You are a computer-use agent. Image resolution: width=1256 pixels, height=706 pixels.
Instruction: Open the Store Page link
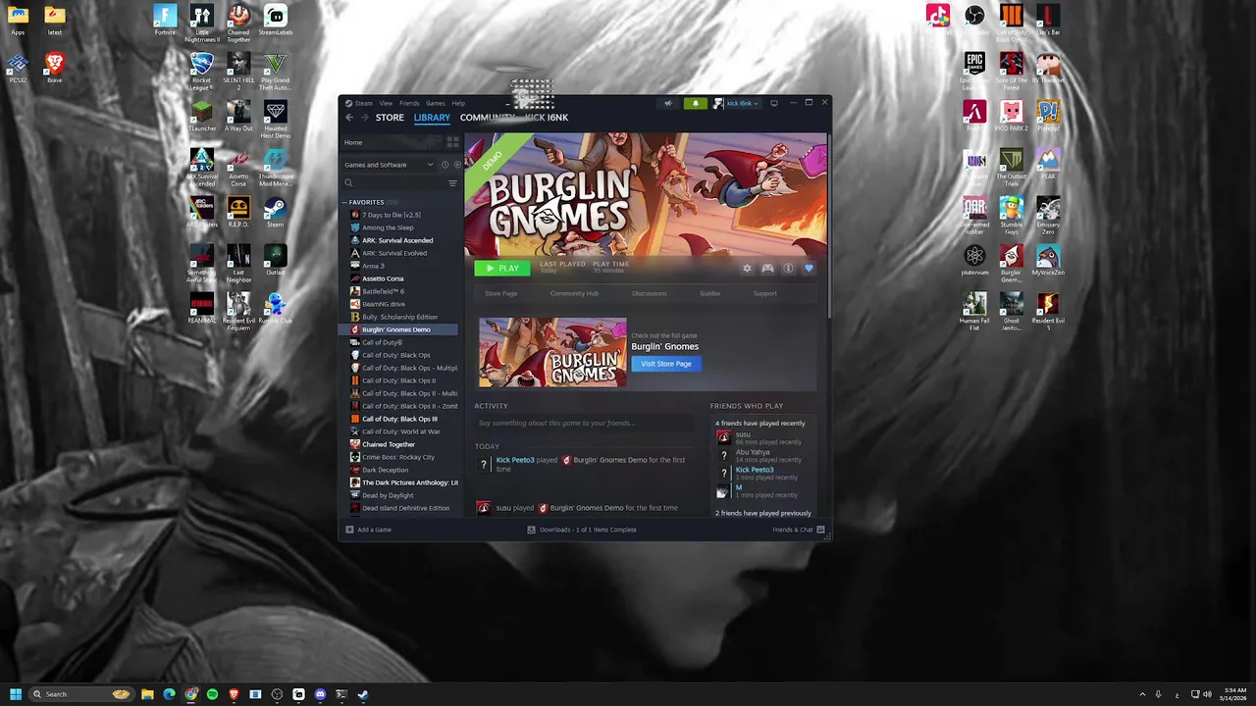tap(500, 293)
